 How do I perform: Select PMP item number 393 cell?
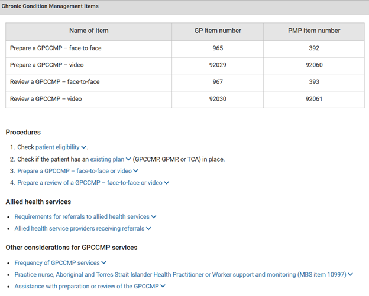coord(313,83)
